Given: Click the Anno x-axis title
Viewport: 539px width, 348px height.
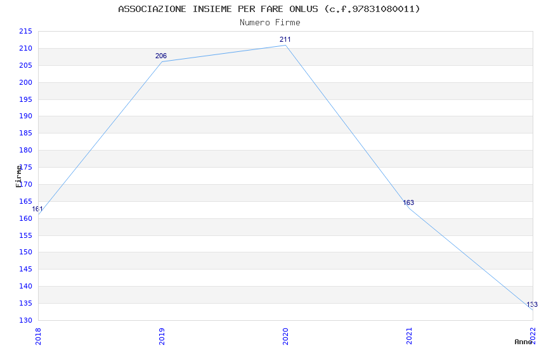Looking at the screenshot, I should click(x=523, y=342).
